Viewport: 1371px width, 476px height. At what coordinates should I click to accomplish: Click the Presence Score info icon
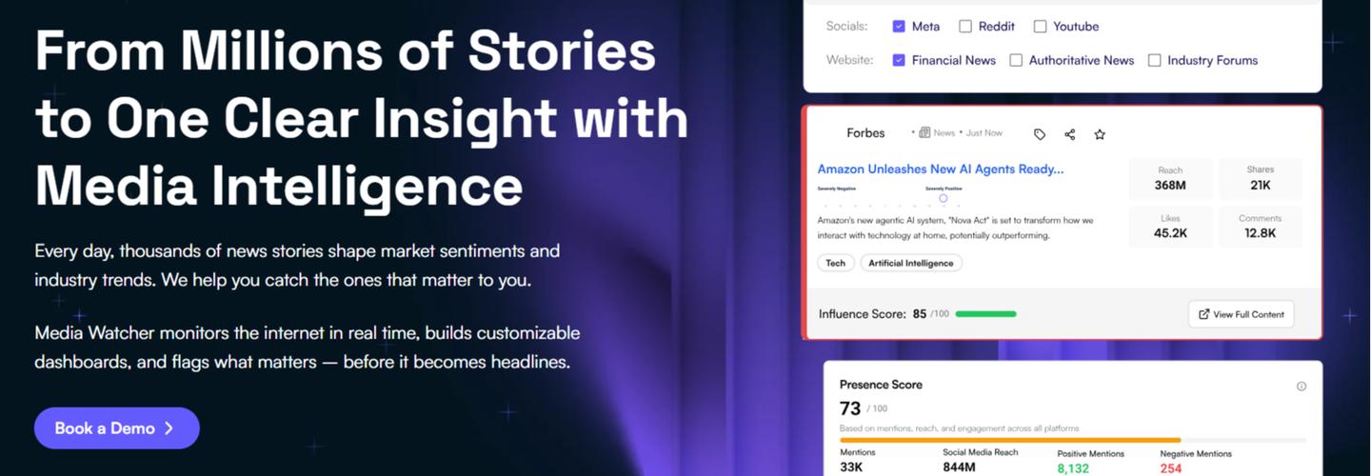[x=1301, y=387]
